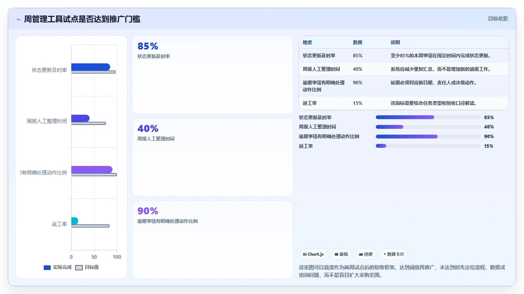Click the 15% cell in the table

click(358, 103)
